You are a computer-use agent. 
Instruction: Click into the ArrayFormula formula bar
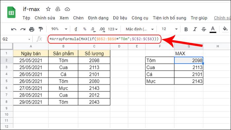click(x=105, y=39)
